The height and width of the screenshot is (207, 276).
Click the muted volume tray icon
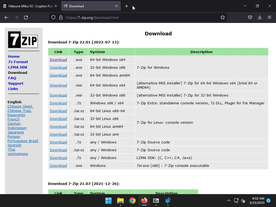pos(243,201)
